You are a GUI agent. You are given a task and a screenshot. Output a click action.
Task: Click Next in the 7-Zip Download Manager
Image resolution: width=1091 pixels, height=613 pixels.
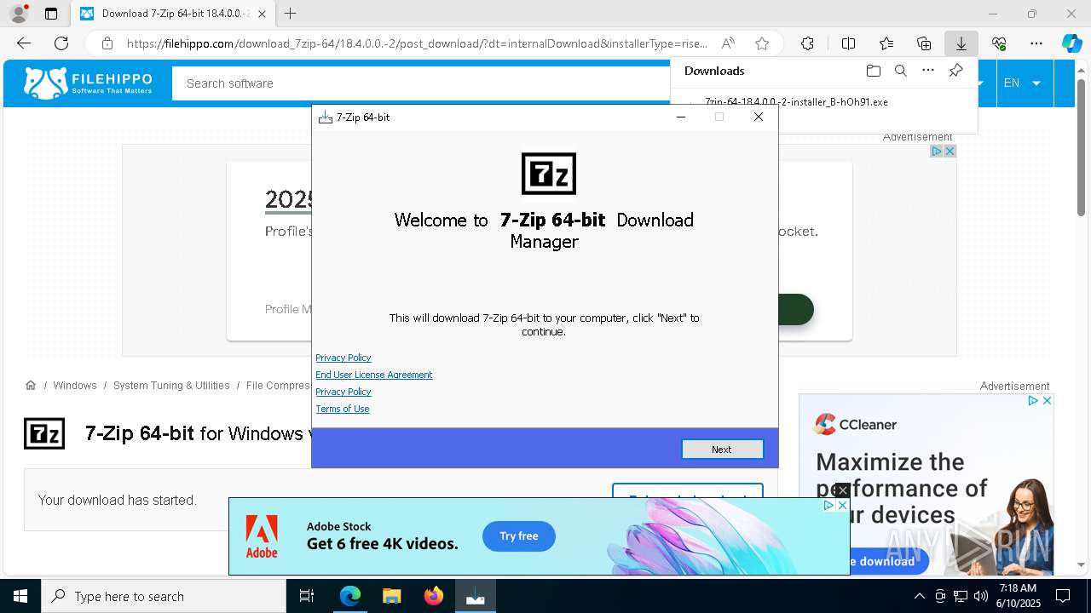(x=722, y=450)
